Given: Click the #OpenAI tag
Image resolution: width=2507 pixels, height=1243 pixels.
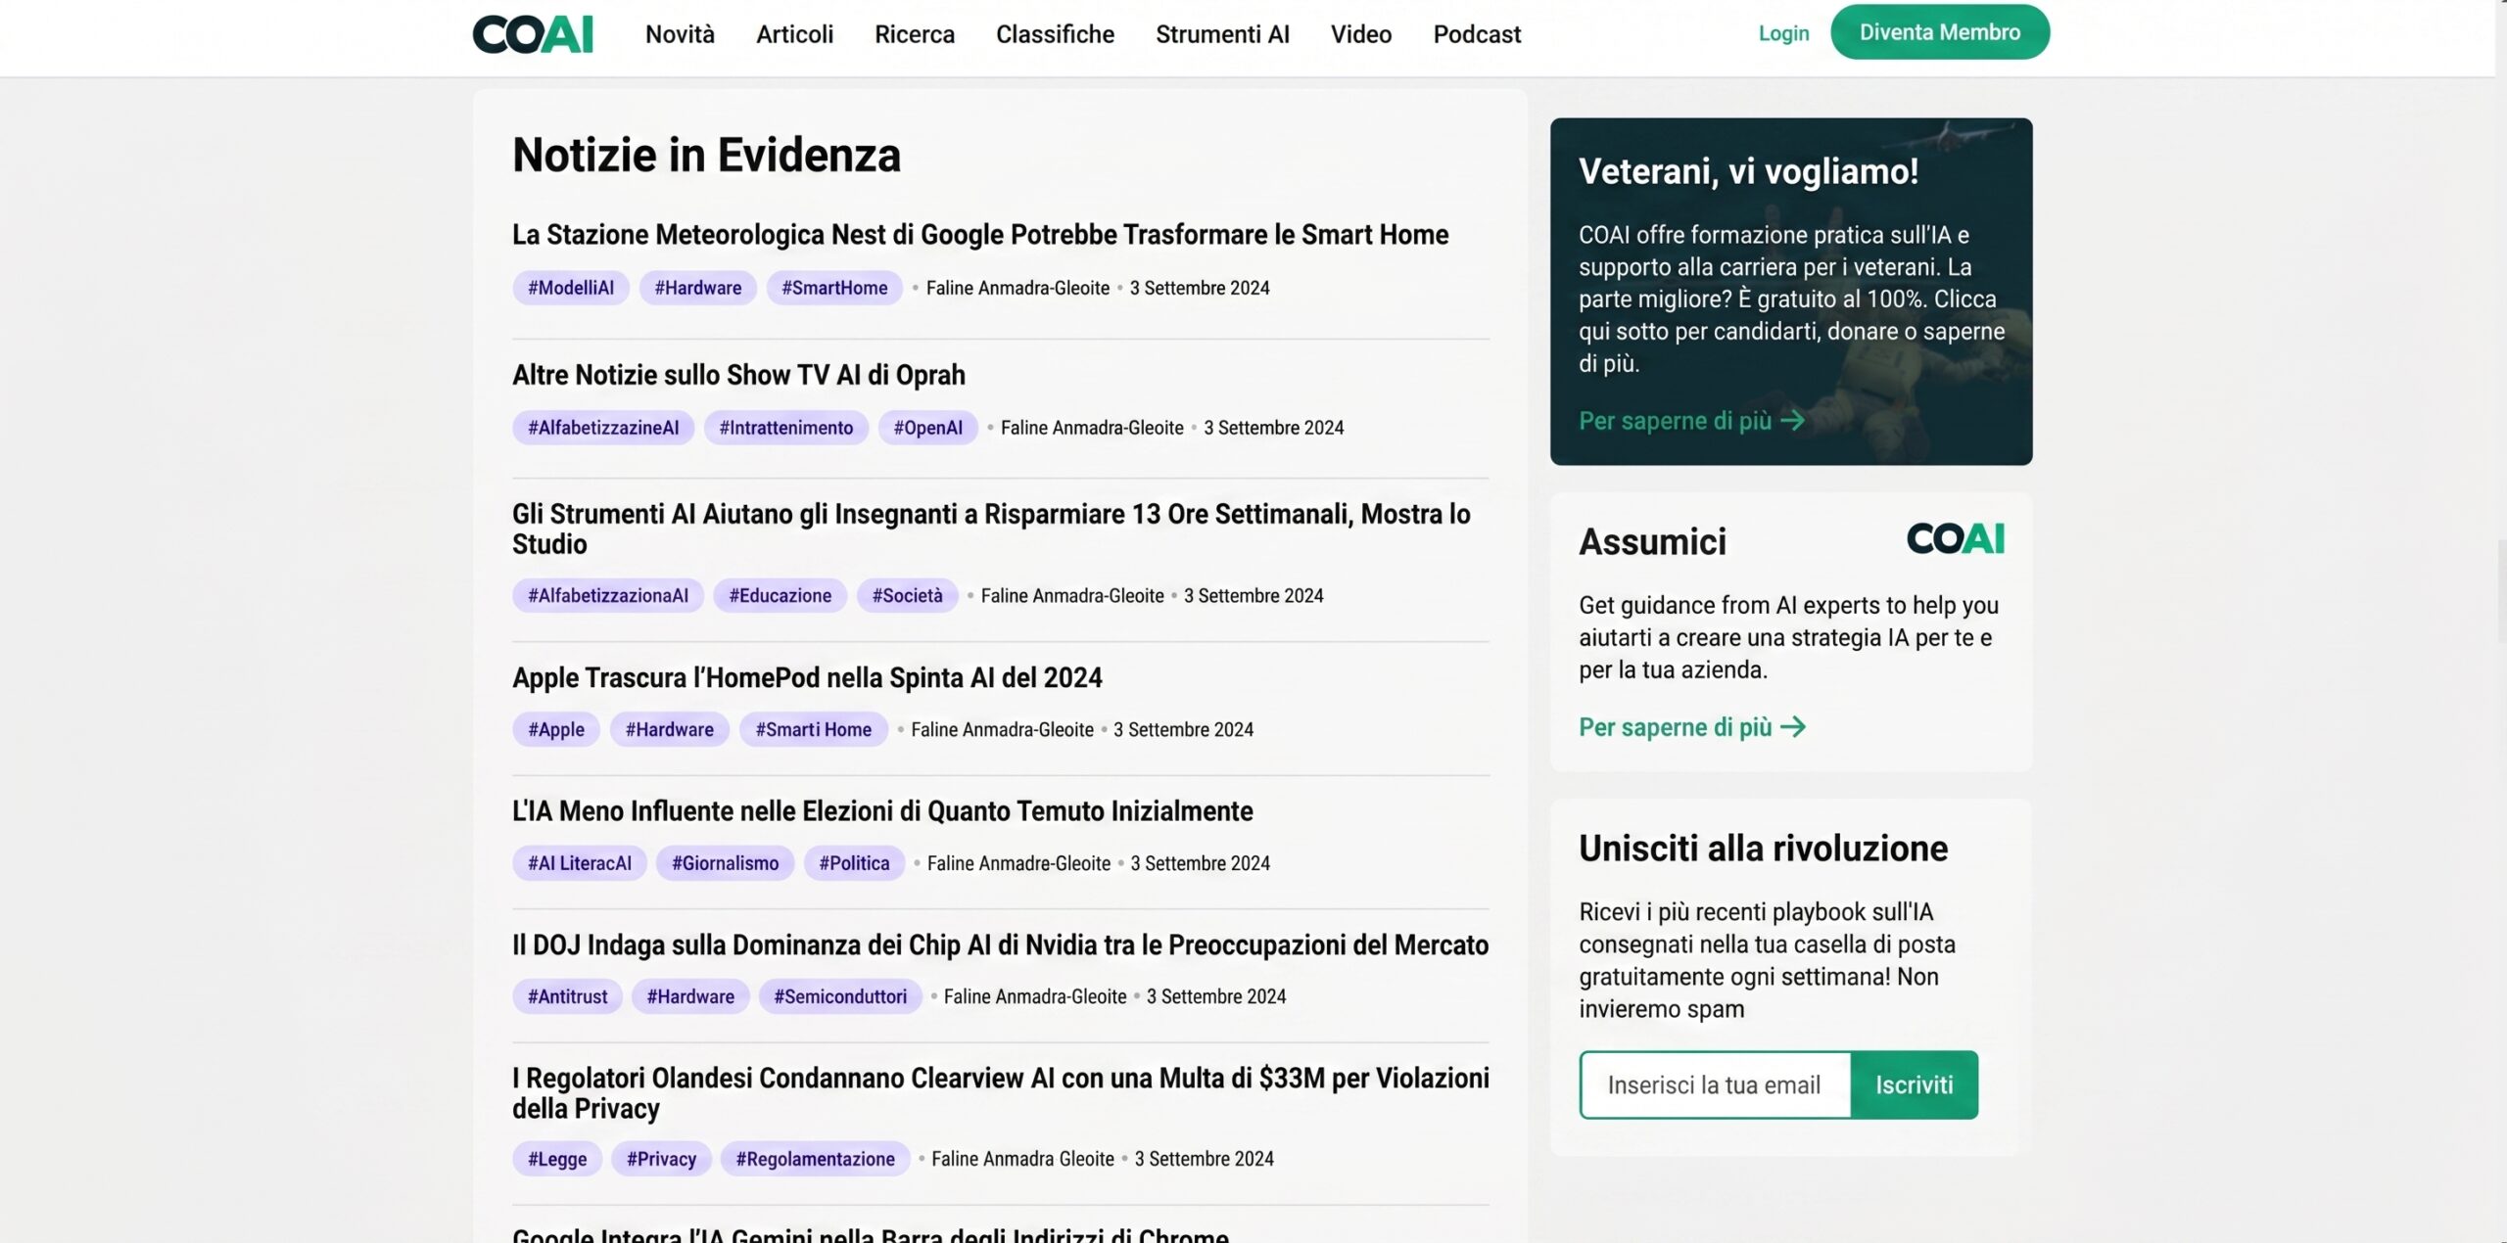Looking at the screenshot, I should [x=927, y=428].
